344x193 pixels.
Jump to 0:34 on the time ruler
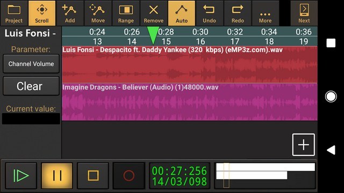click(x=269, y=32)
